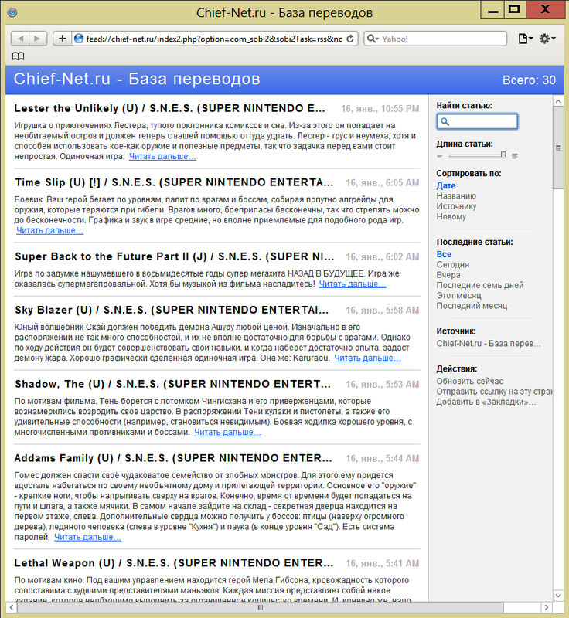Click timestamp 16, янв., 6:05 AM
The width and height of the screenshot is (569, 618).
click(382, 183)
